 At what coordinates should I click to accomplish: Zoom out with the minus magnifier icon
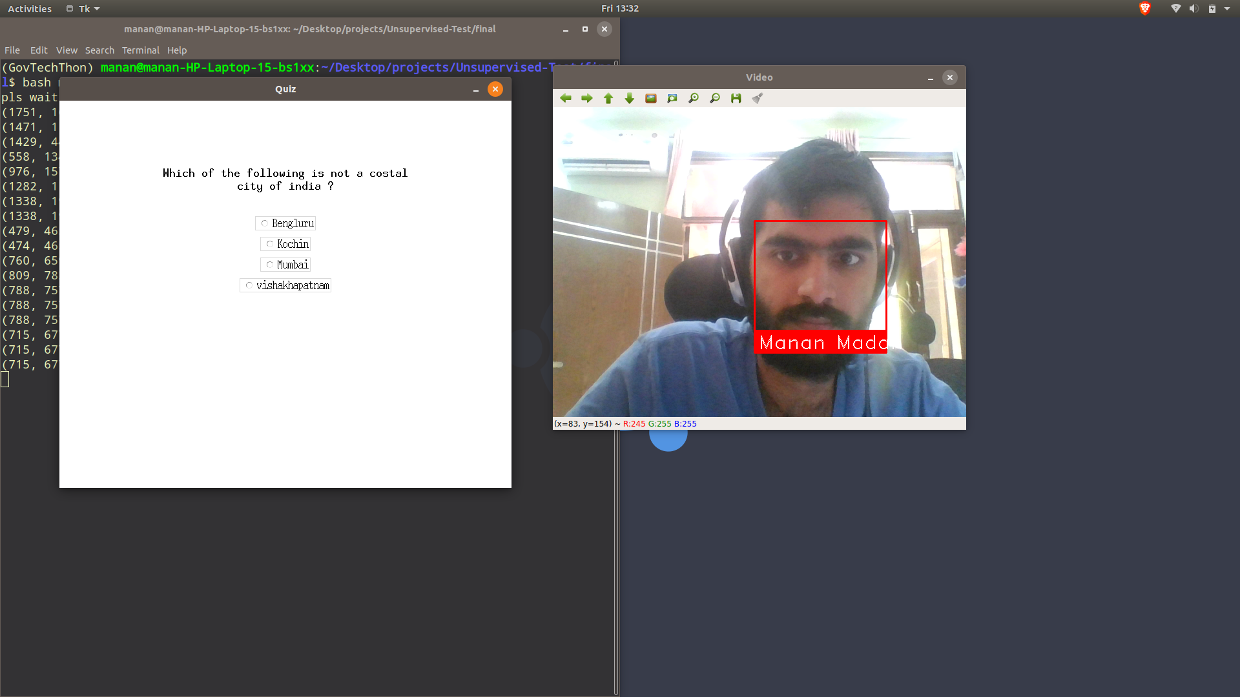coord(715,98)
